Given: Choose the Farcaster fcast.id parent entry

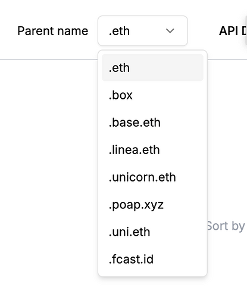Looking at the screenshot, I should [152, 259].
